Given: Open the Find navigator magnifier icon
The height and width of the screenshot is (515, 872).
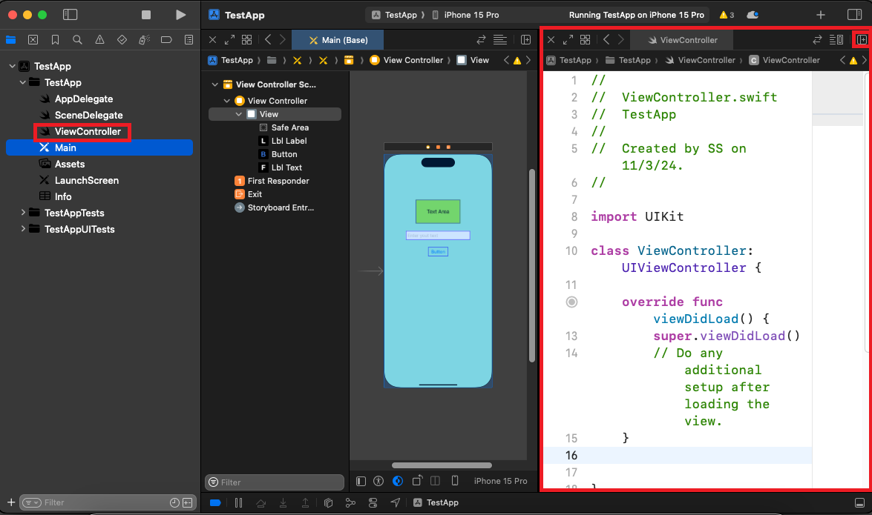Looking at the screenshot, I should [78, 39].
